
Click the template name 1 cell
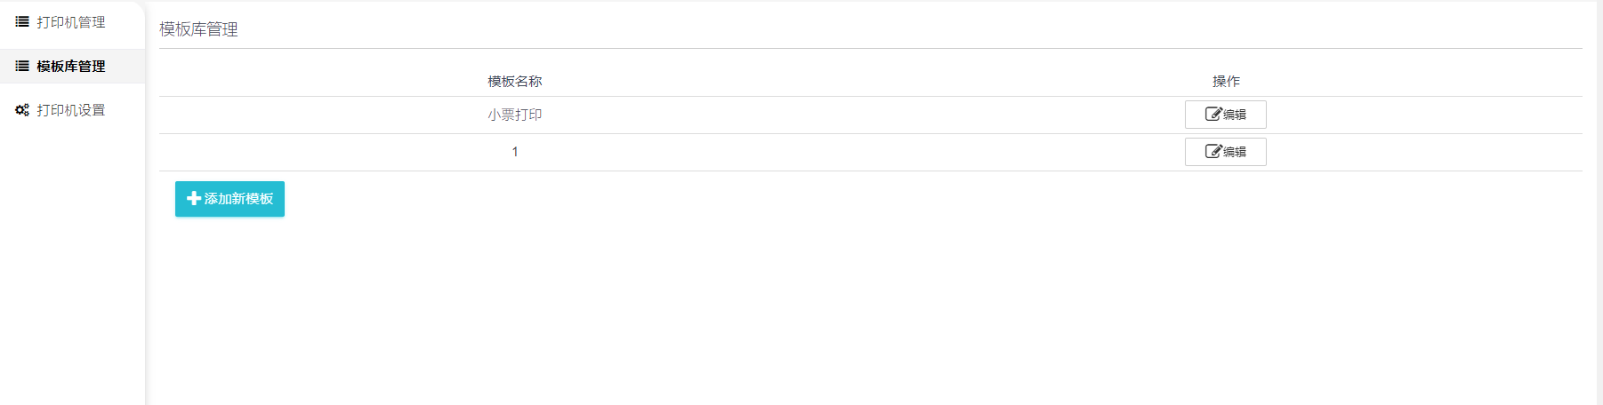pos(514,152)
